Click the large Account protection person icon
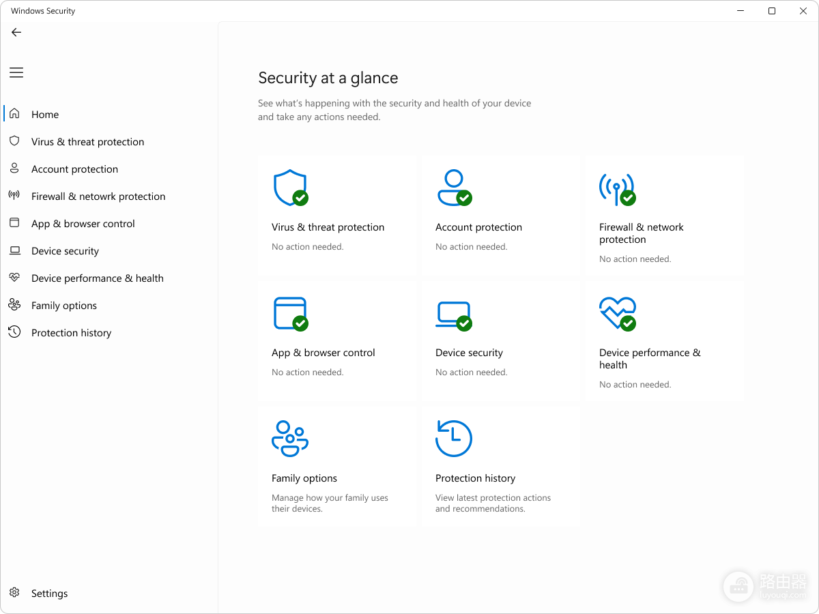The image size is (819, 614). click(455, 188)
